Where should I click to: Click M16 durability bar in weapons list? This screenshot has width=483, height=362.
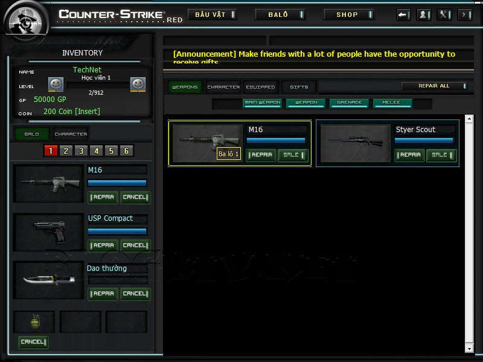276,141
